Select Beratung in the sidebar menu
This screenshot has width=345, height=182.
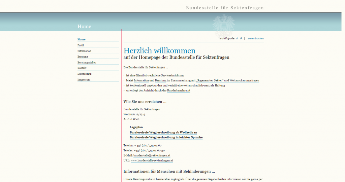(x=83, y=57)
